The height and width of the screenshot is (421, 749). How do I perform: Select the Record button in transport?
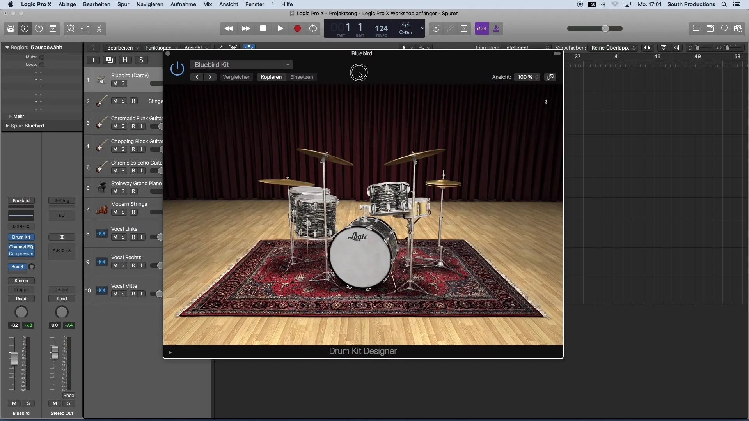click(297, 28)
